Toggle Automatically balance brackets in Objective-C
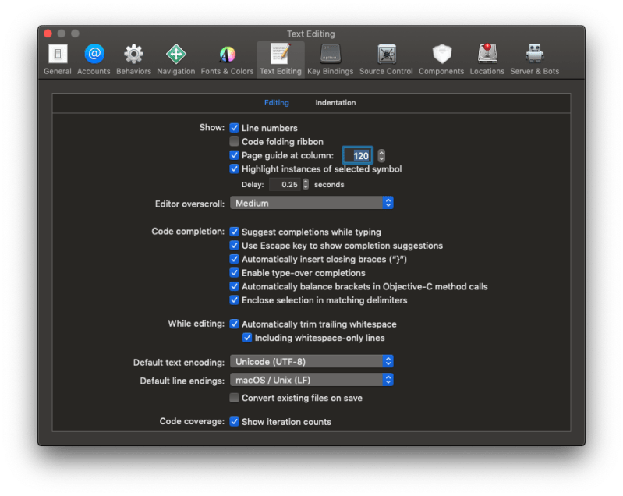 [235, 286]
